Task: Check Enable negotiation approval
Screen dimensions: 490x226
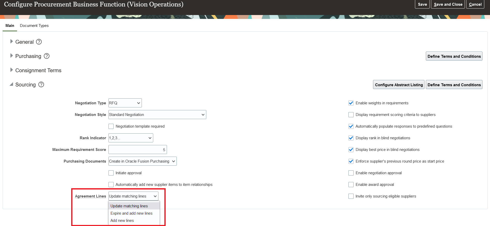Action: coord(351,173)
